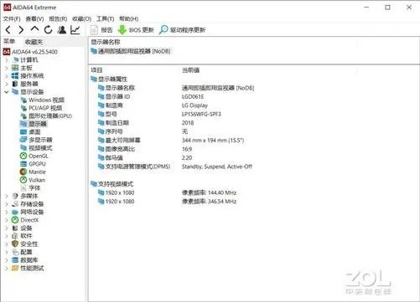Image resolution: width=420 pixels, height=302 pixels.
Task: Expand the DirectX tree node
Action: pos(7,220)
